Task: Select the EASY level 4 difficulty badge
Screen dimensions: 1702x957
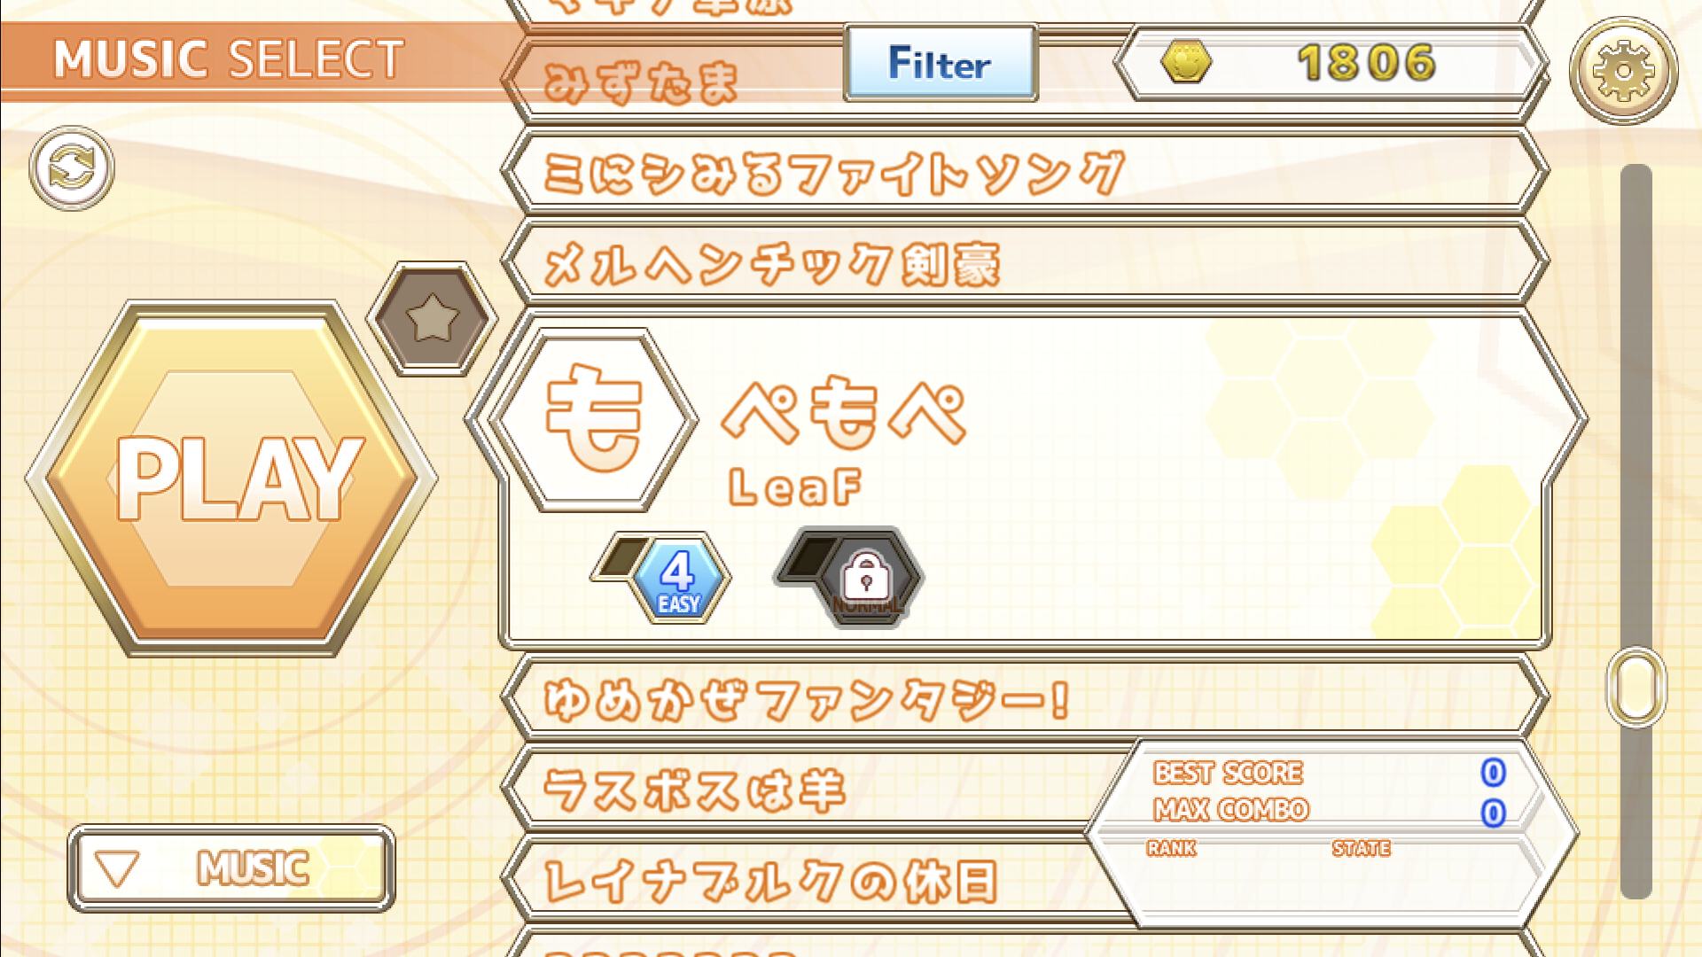Action: coord(678,580)
